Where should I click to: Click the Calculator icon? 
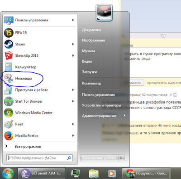(9, 67)
